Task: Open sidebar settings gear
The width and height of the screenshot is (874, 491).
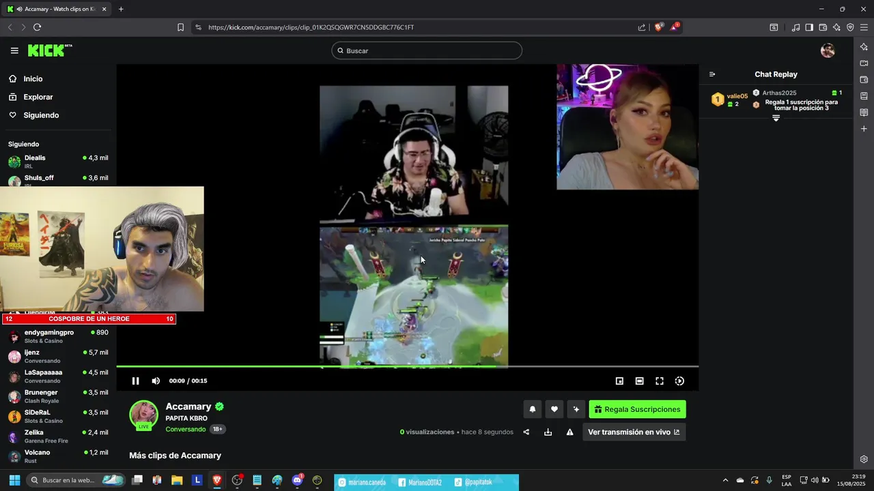Action: 864,459
